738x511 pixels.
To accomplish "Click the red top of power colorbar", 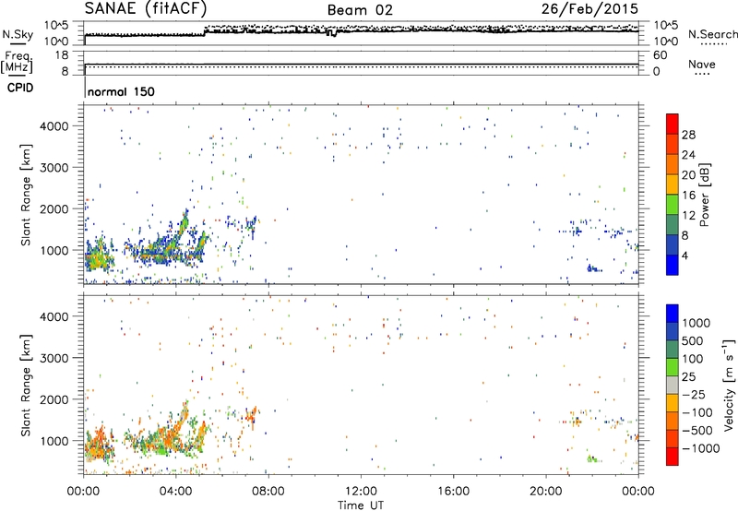I will point(673,125).
